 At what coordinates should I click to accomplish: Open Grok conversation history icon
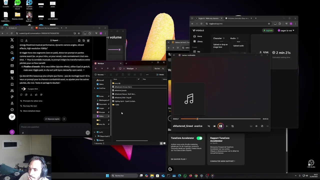[84, 40]
